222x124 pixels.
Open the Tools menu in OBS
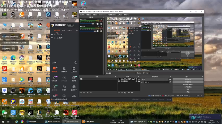point(120,15)
